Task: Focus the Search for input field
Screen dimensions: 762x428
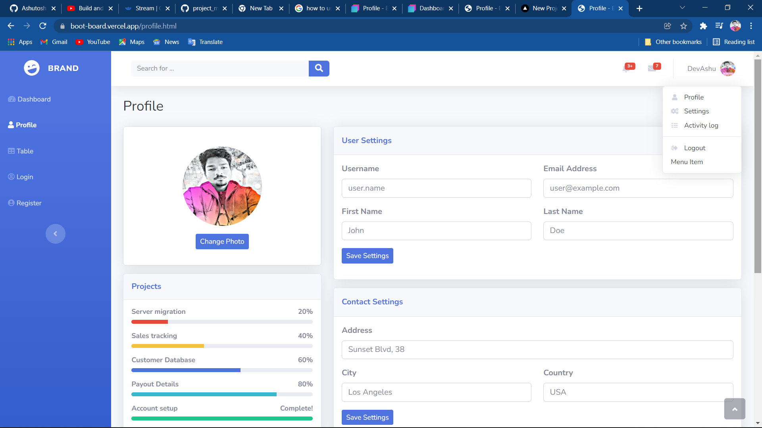Action: 220,69
